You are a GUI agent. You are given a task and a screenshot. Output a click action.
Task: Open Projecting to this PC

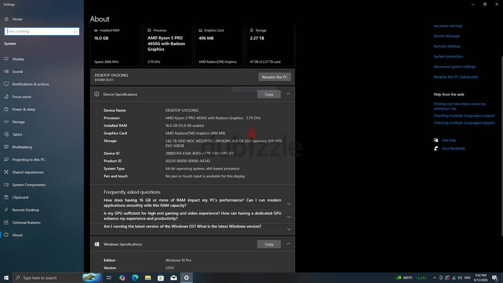(x=29, y=159)
